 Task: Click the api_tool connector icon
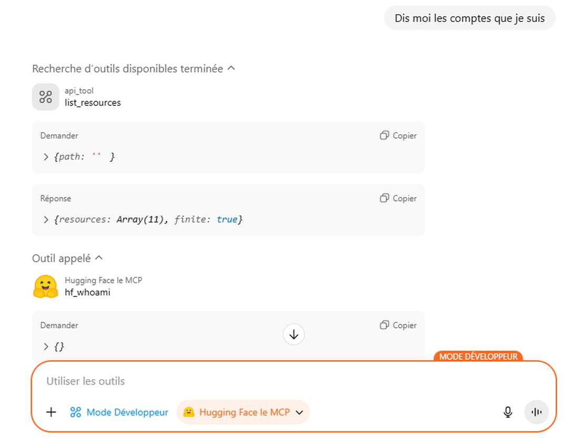[46, 97]
